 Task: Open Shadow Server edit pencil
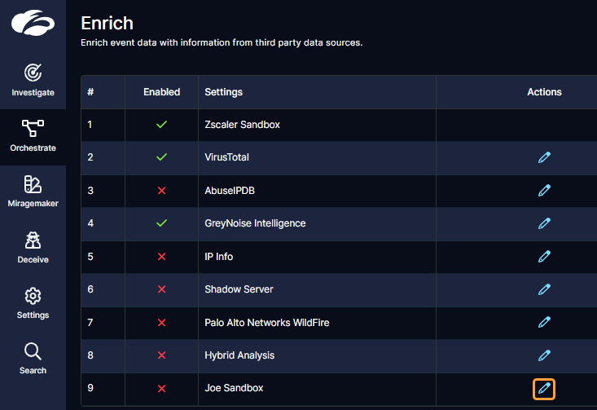click(544, 289)
